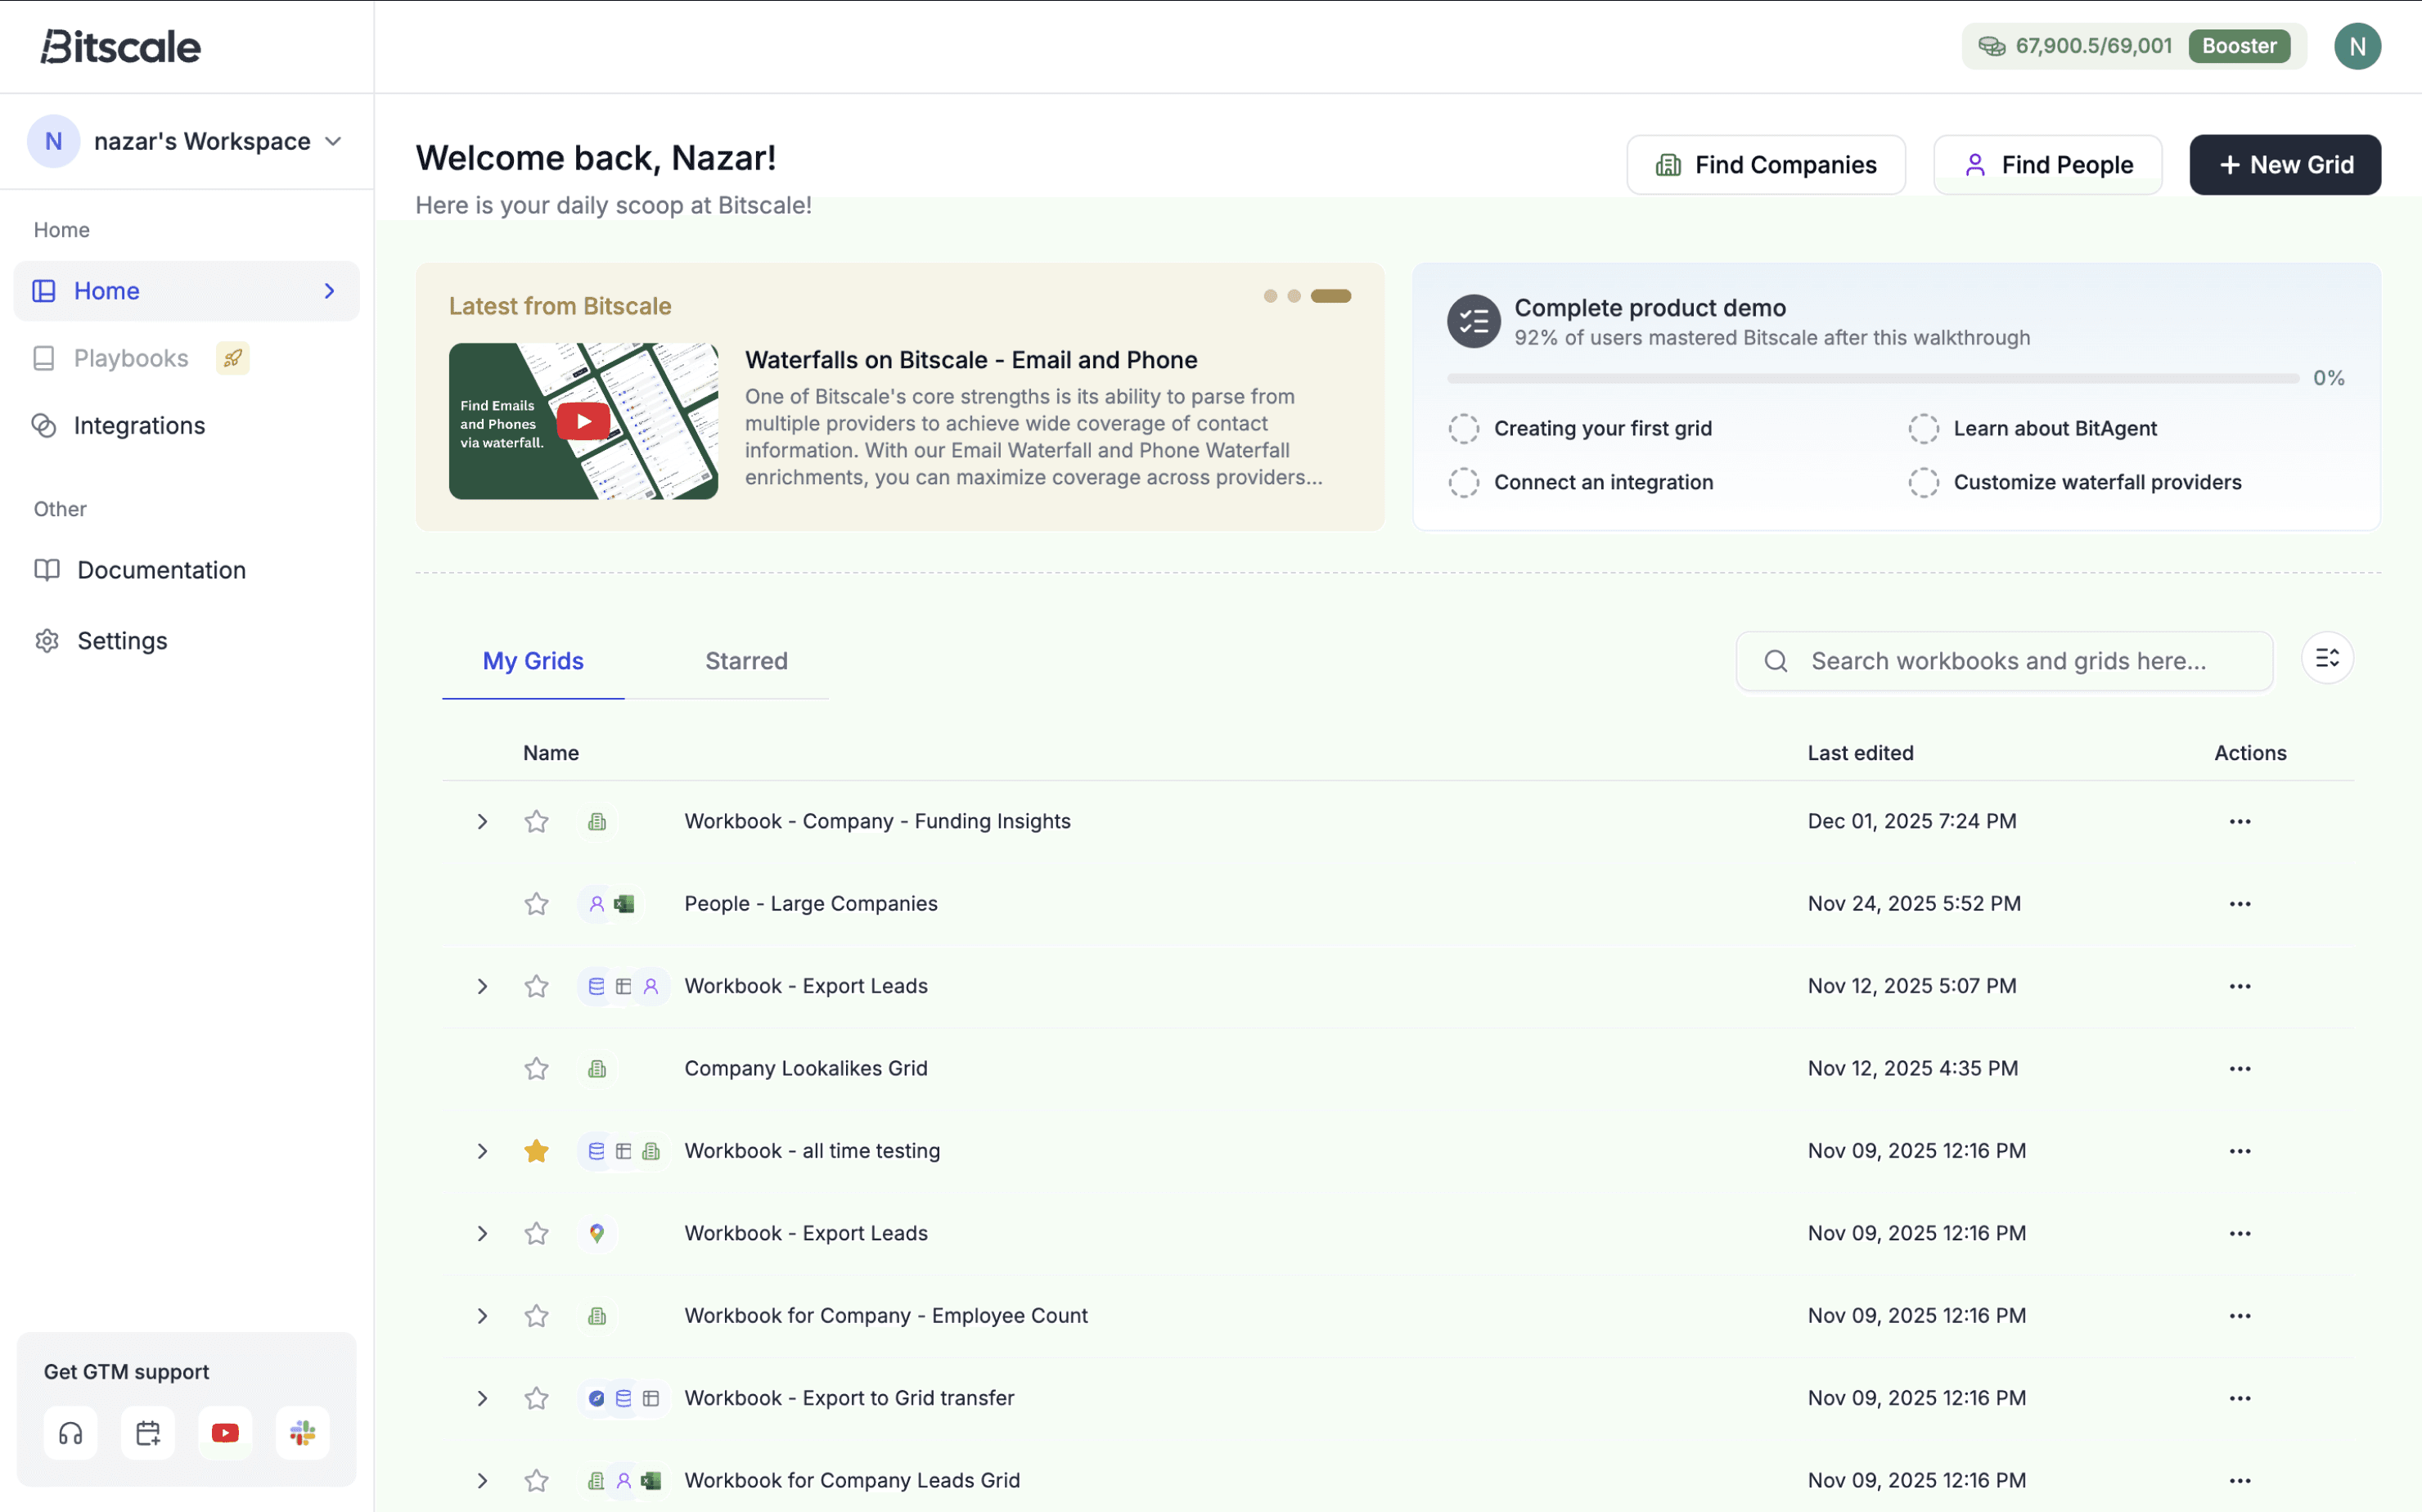This screenshot has height=1512, width=2422.
Task: Click the Find Companies button
Action: (x=1765, y=165)
